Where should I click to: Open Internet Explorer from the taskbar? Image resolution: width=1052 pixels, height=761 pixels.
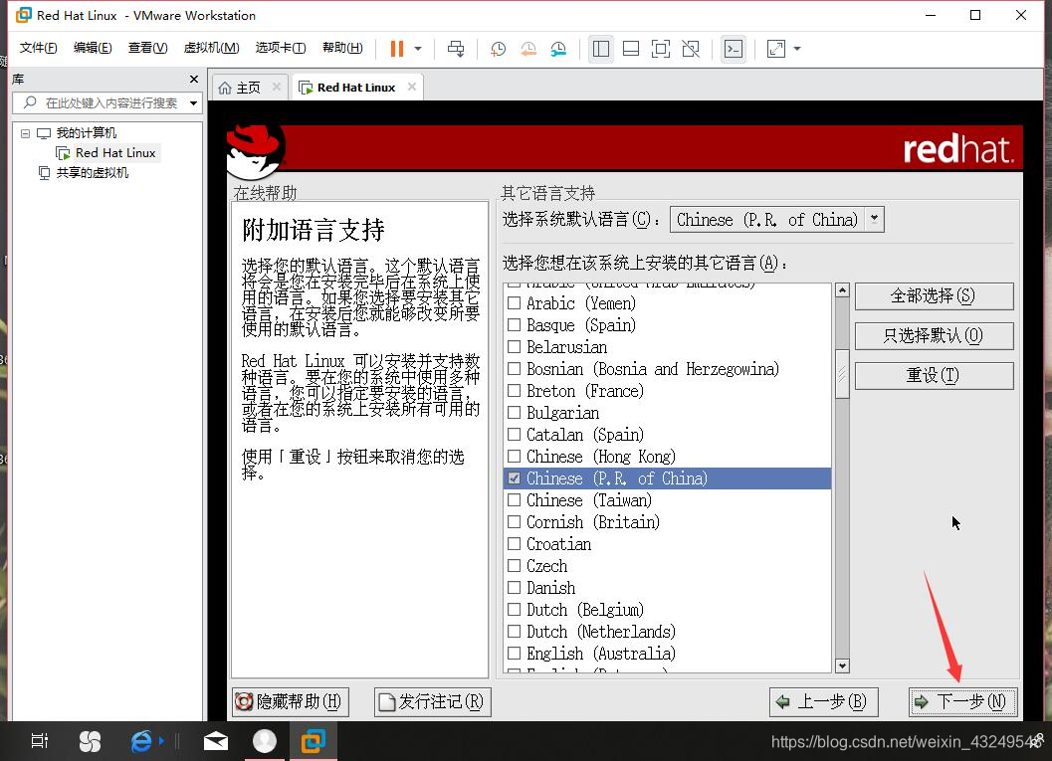(x=141, y=741)
